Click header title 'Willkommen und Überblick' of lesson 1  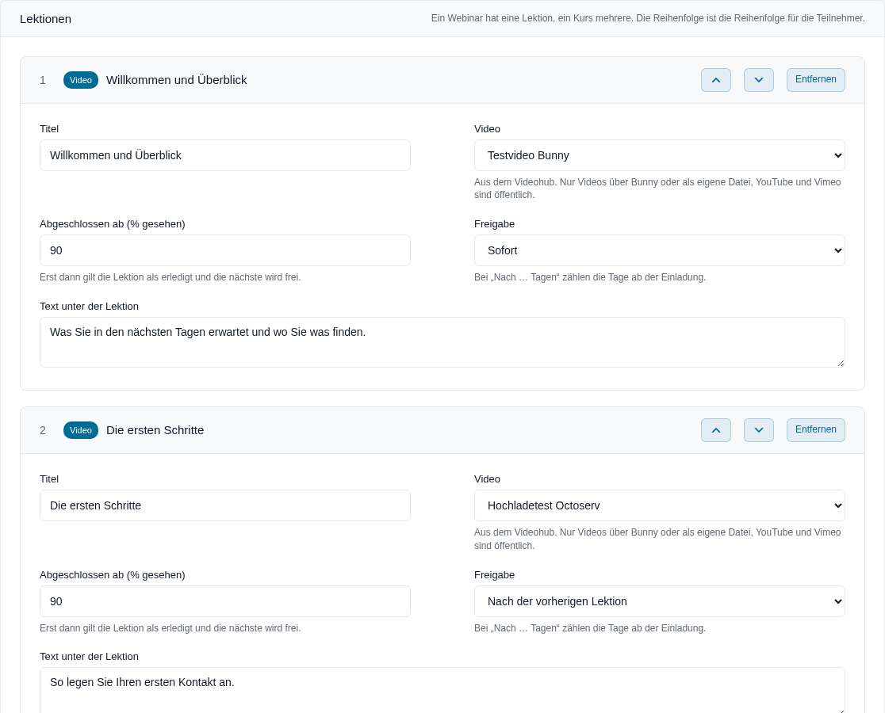177,80
